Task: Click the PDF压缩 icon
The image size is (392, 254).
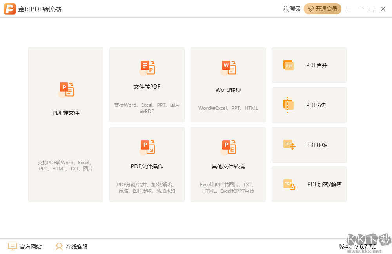Action: (x=290, y=145)
